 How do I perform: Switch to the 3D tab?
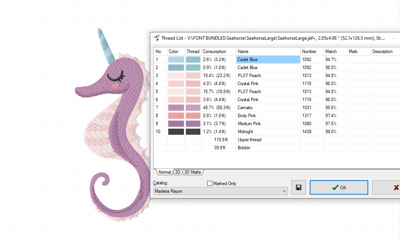click(x=177, y=172)
